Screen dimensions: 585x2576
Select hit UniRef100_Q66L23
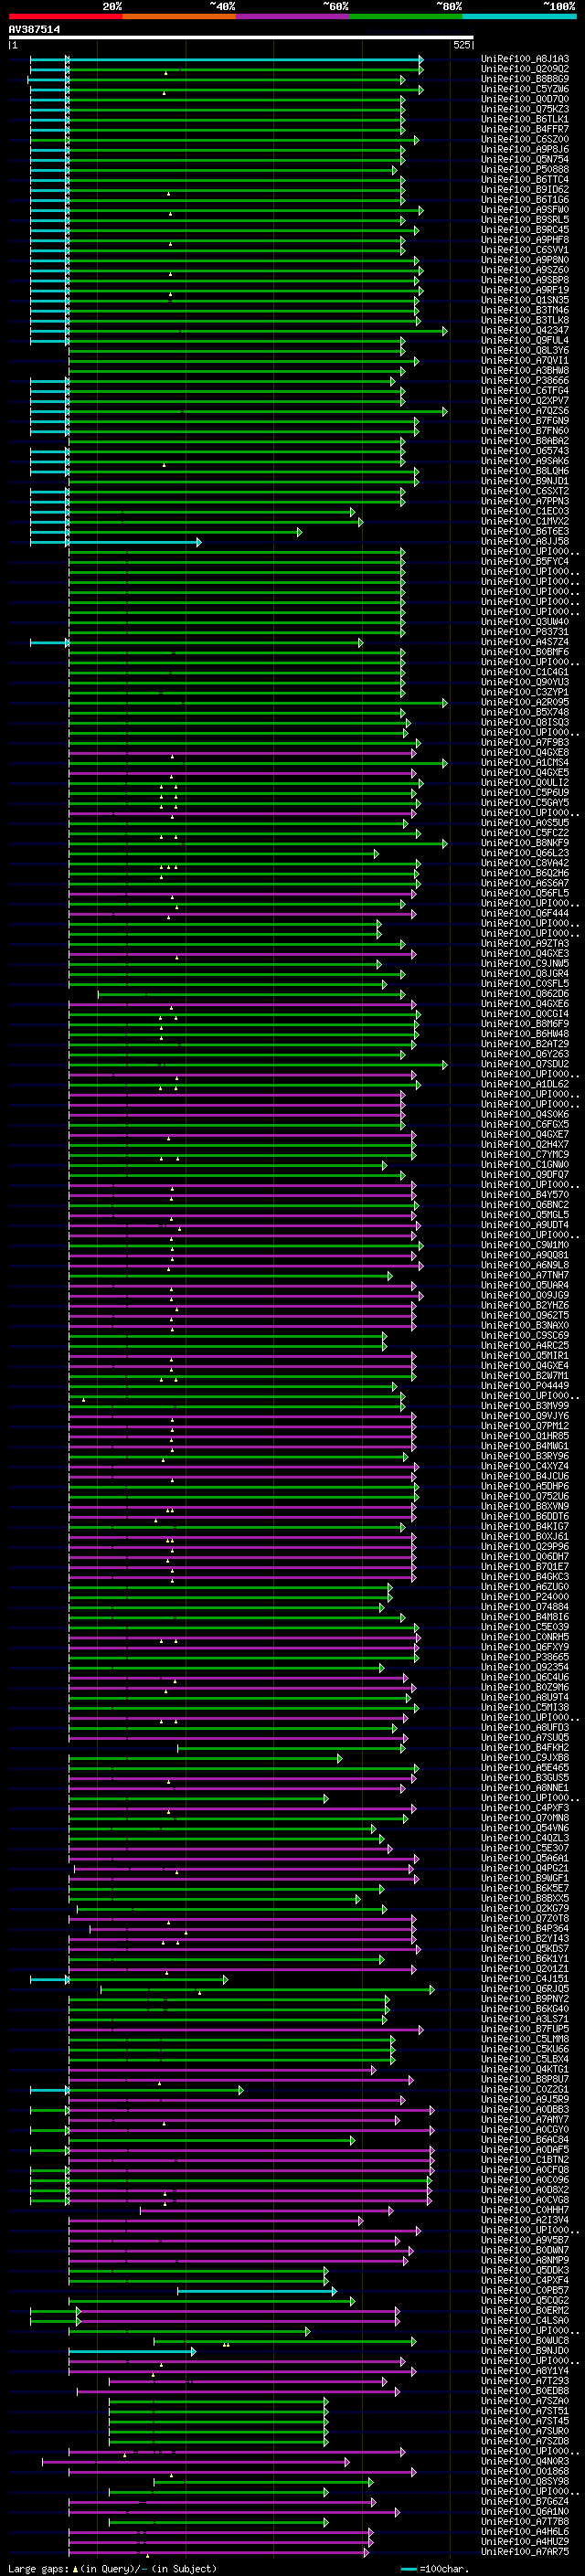[525, 853]
